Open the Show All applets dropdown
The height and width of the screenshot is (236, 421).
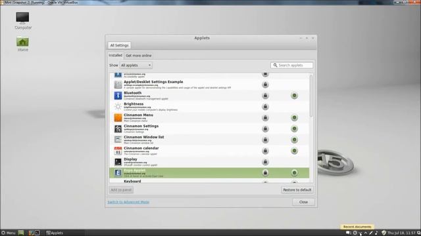[136, 66]
